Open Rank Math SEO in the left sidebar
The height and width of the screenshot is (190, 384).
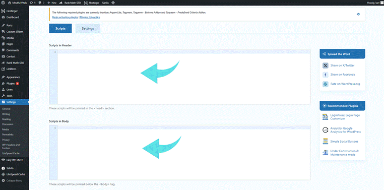pyautogui.click(x=15, y=62)
